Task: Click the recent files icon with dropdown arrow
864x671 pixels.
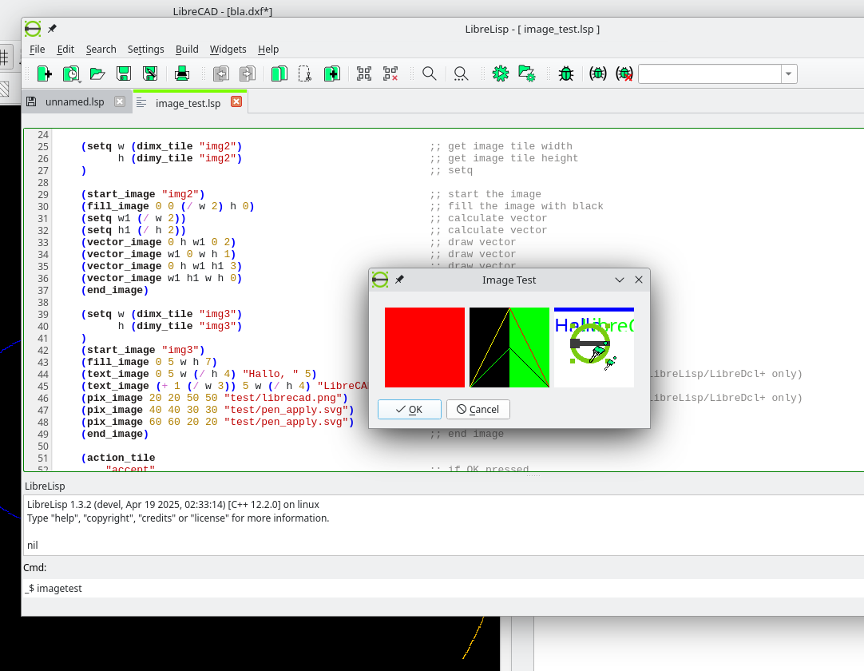Action: click(x=72, y=74)
